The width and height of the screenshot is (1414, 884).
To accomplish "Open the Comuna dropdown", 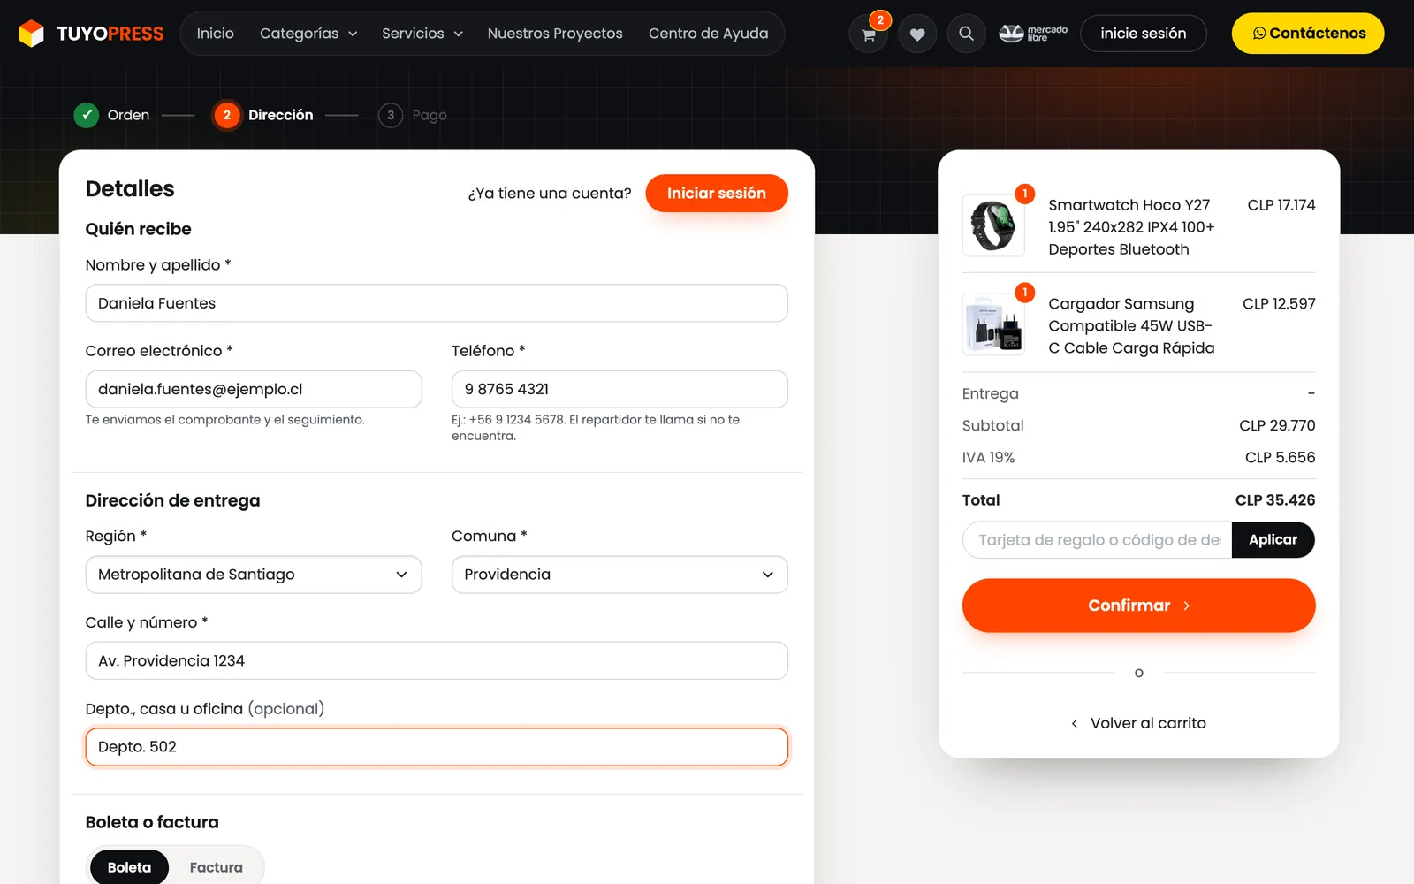I will [x=620, y=575].
